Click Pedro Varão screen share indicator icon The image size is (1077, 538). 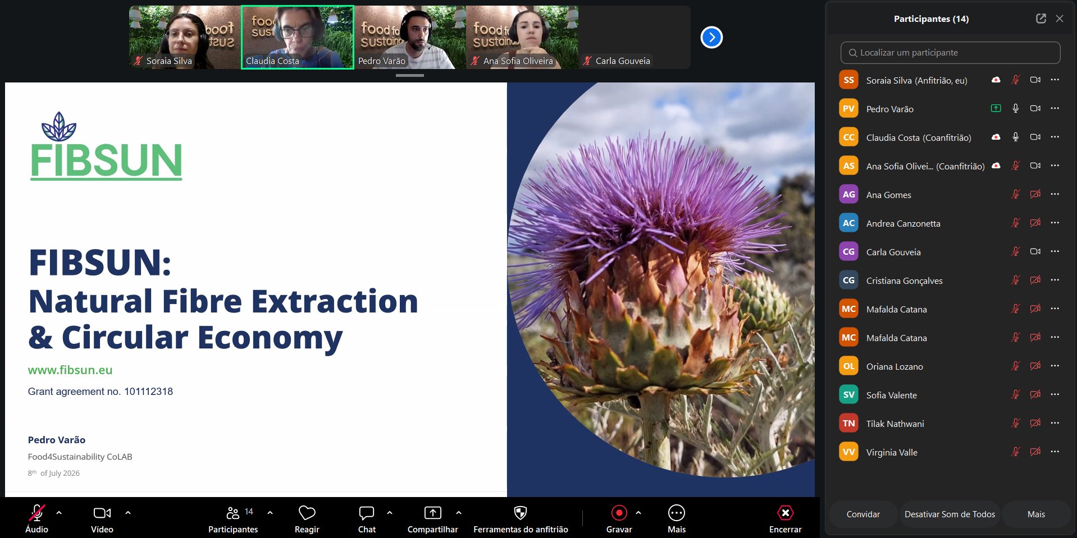[x=996, y=109]
